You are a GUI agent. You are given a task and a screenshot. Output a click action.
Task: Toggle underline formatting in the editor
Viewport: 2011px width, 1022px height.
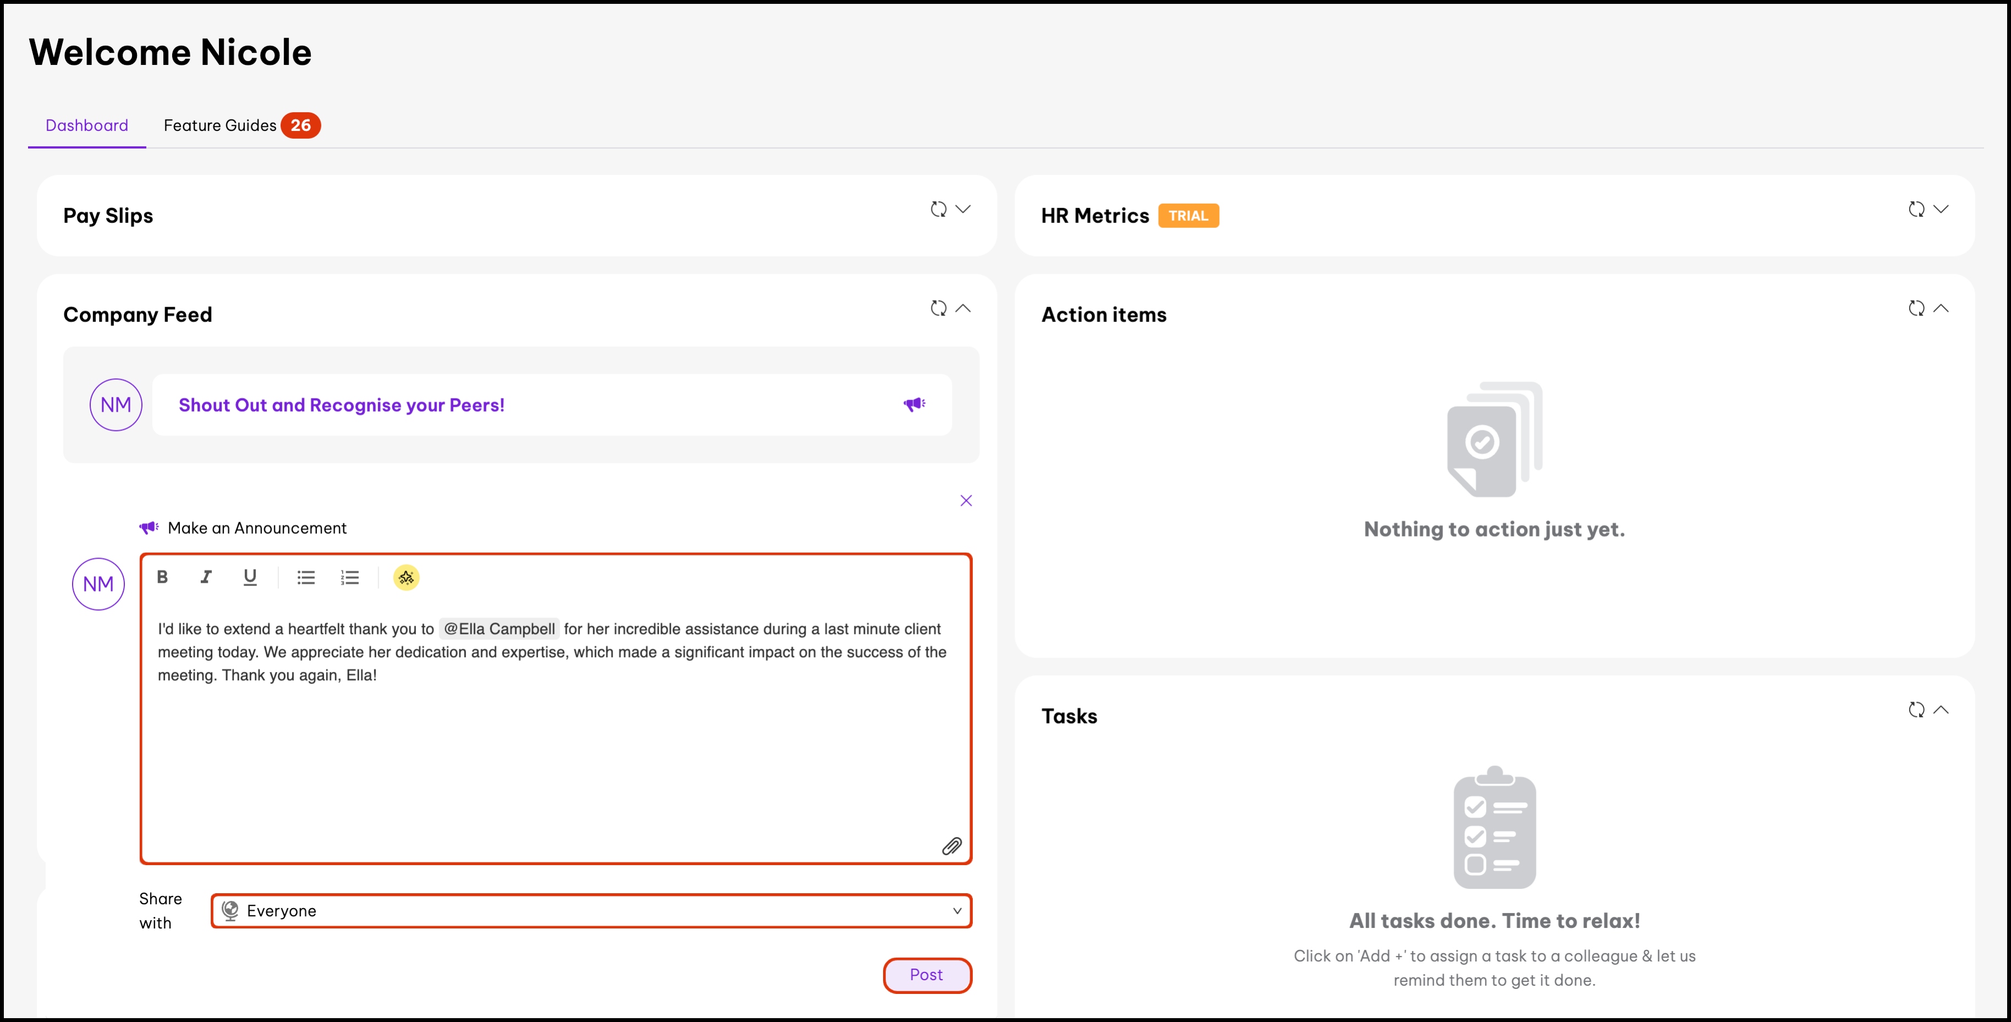[x=250, y=577]
